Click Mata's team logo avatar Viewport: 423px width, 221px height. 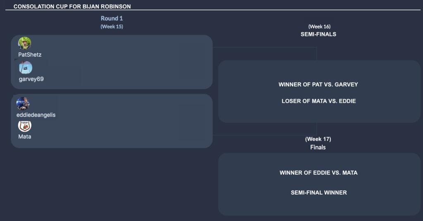[x=25, y=126]
